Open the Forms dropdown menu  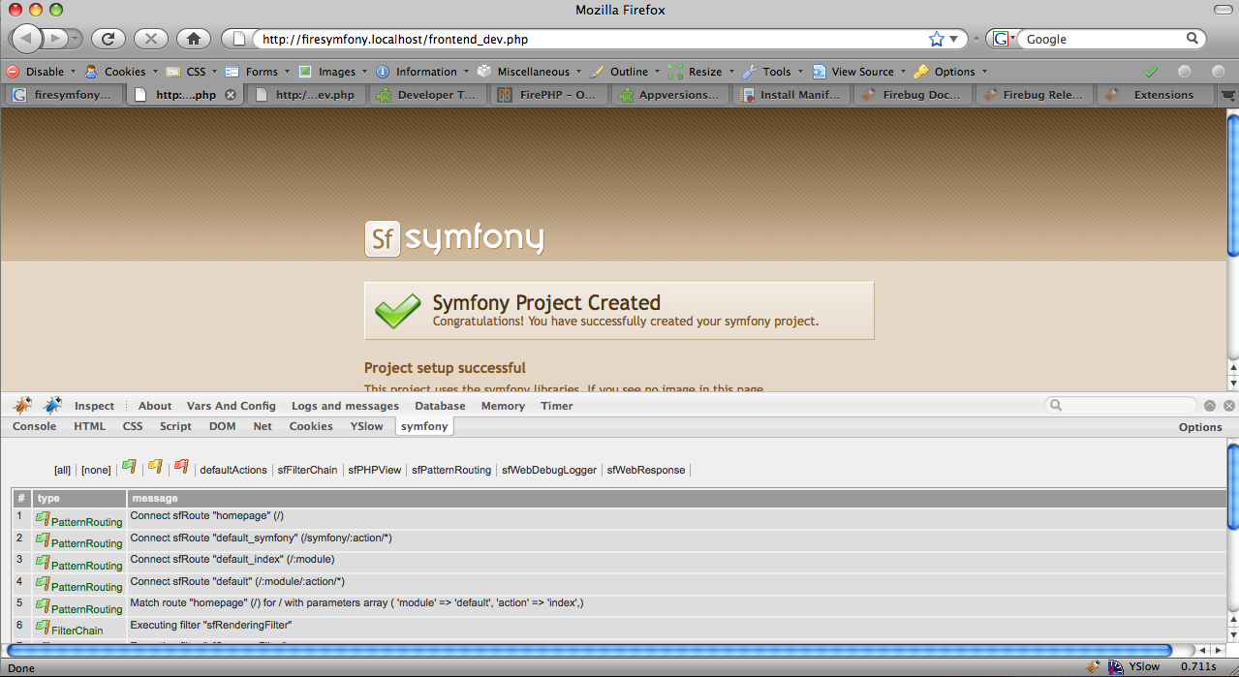[x=257, y=72]
